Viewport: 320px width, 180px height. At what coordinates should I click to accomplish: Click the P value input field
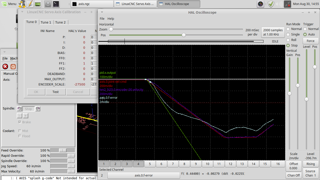[x=94, y=37]
